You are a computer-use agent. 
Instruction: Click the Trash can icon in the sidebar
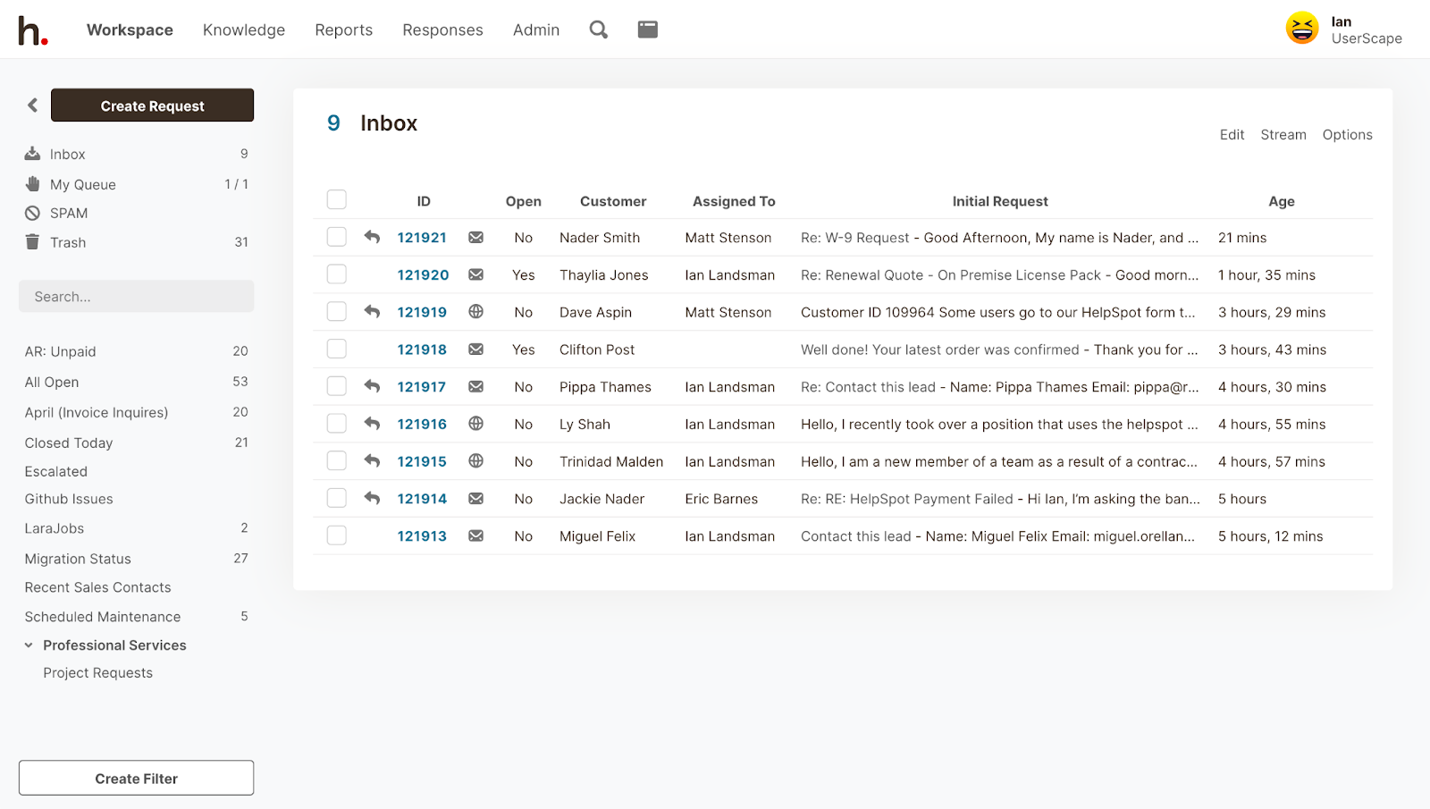pos(32,241)
